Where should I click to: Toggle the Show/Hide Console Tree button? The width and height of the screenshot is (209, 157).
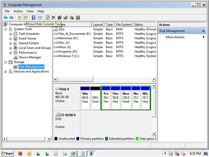click(26, 18)
